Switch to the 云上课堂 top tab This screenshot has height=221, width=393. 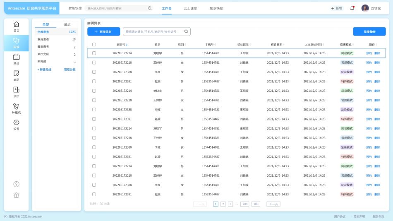pyautogui.click(x=190, y=8)
